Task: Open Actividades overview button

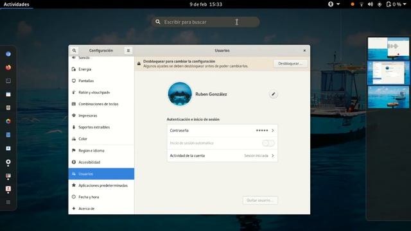Action: 16,4
